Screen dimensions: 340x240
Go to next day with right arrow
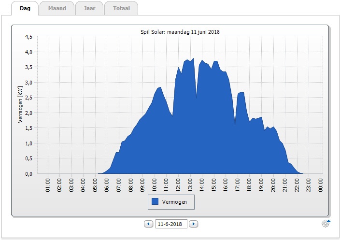point(193,224)
